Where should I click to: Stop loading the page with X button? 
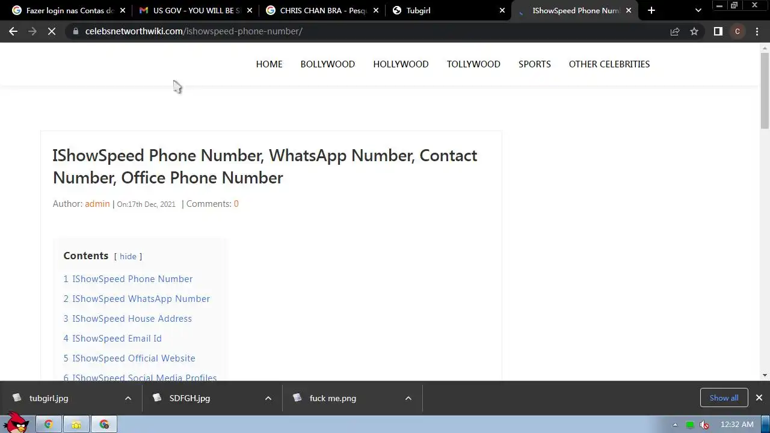(52, 31)
